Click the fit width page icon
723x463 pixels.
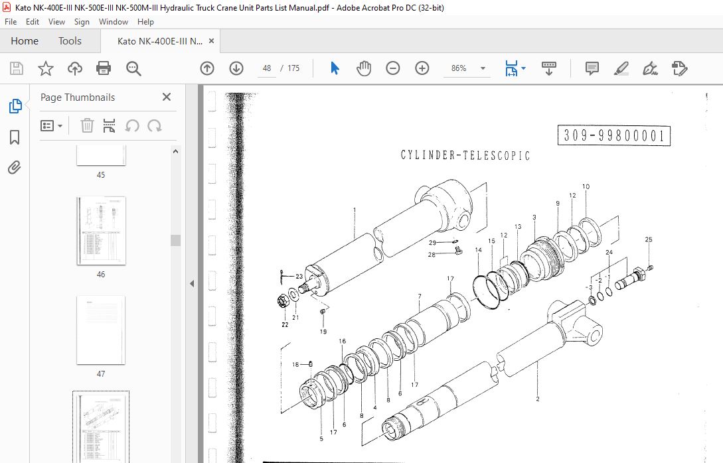click(511, 68)
